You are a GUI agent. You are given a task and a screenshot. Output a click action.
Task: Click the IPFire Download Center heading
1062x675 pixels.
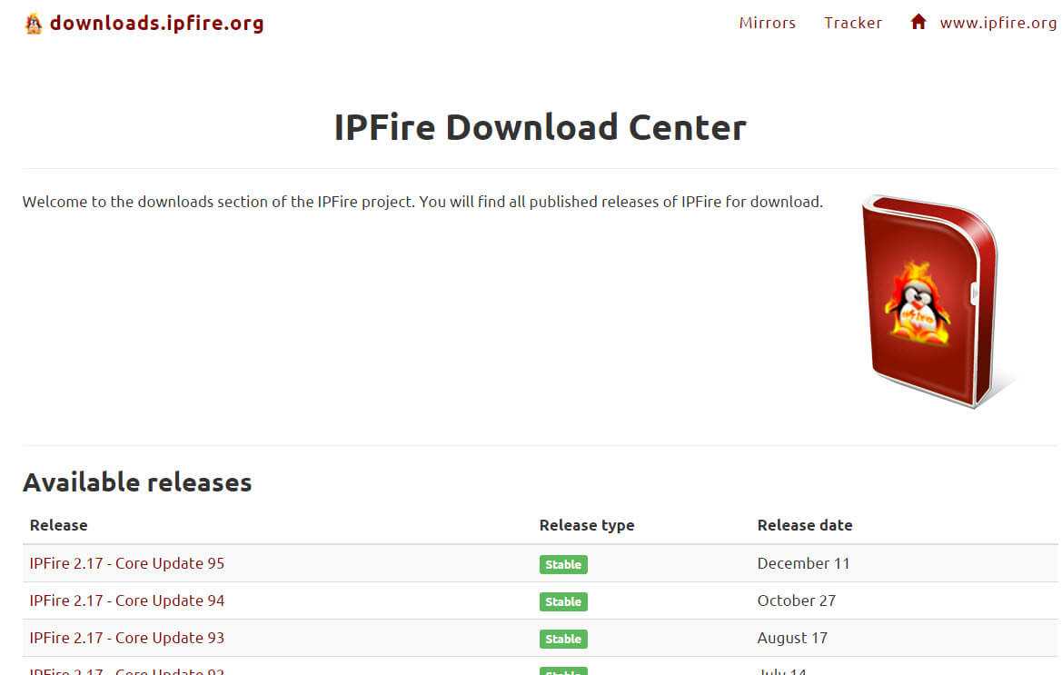(540, 127)
